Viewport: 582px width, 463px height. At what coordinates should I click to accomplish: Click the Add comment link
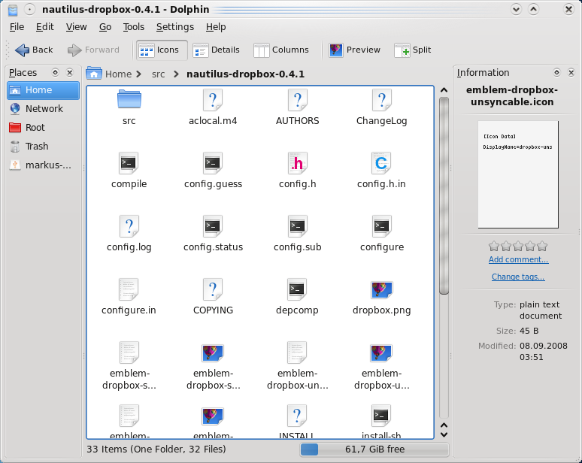coord(518,260)
